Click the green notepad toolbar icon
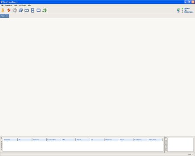The image size is (195, 156). click(x=45, y=10)
